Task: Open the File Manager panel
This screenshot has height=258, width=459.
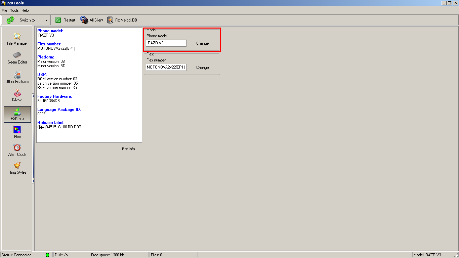Action: (17, 39)
